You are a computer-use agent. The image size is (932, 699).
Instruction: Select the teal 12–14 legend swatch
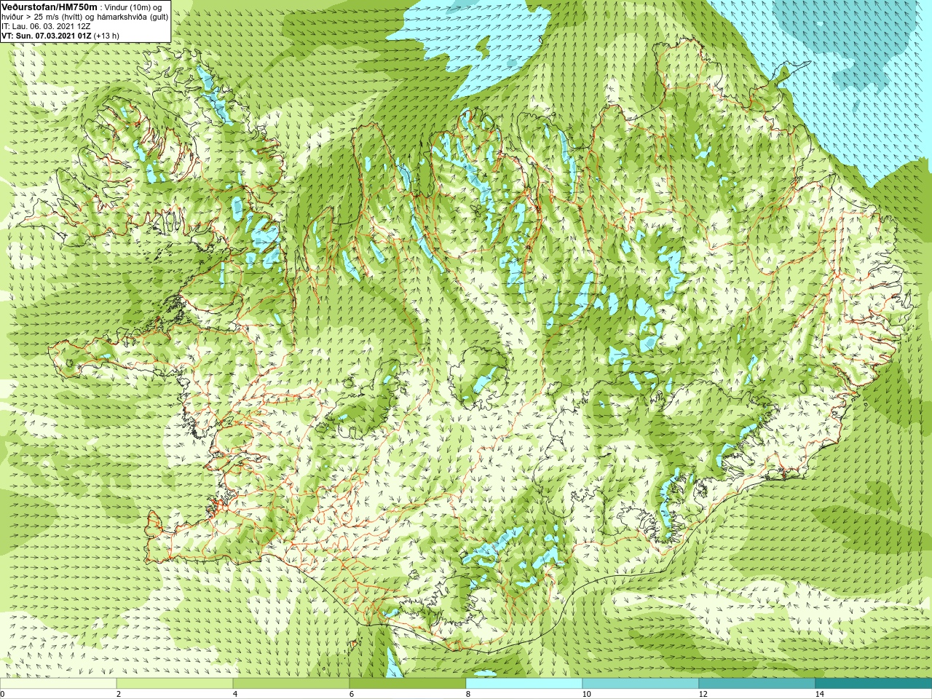[x=757, y=684]
